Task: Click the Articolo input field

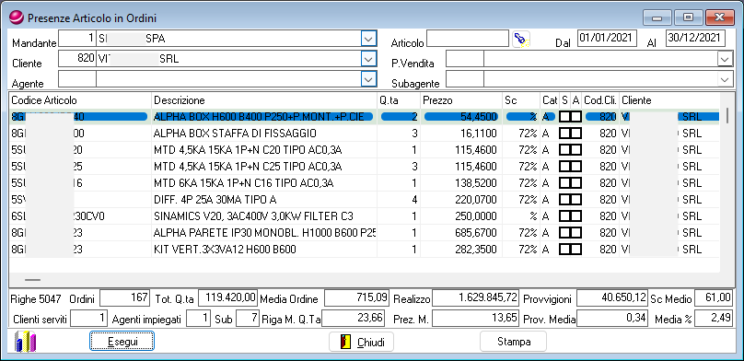Action: [468, 39]
